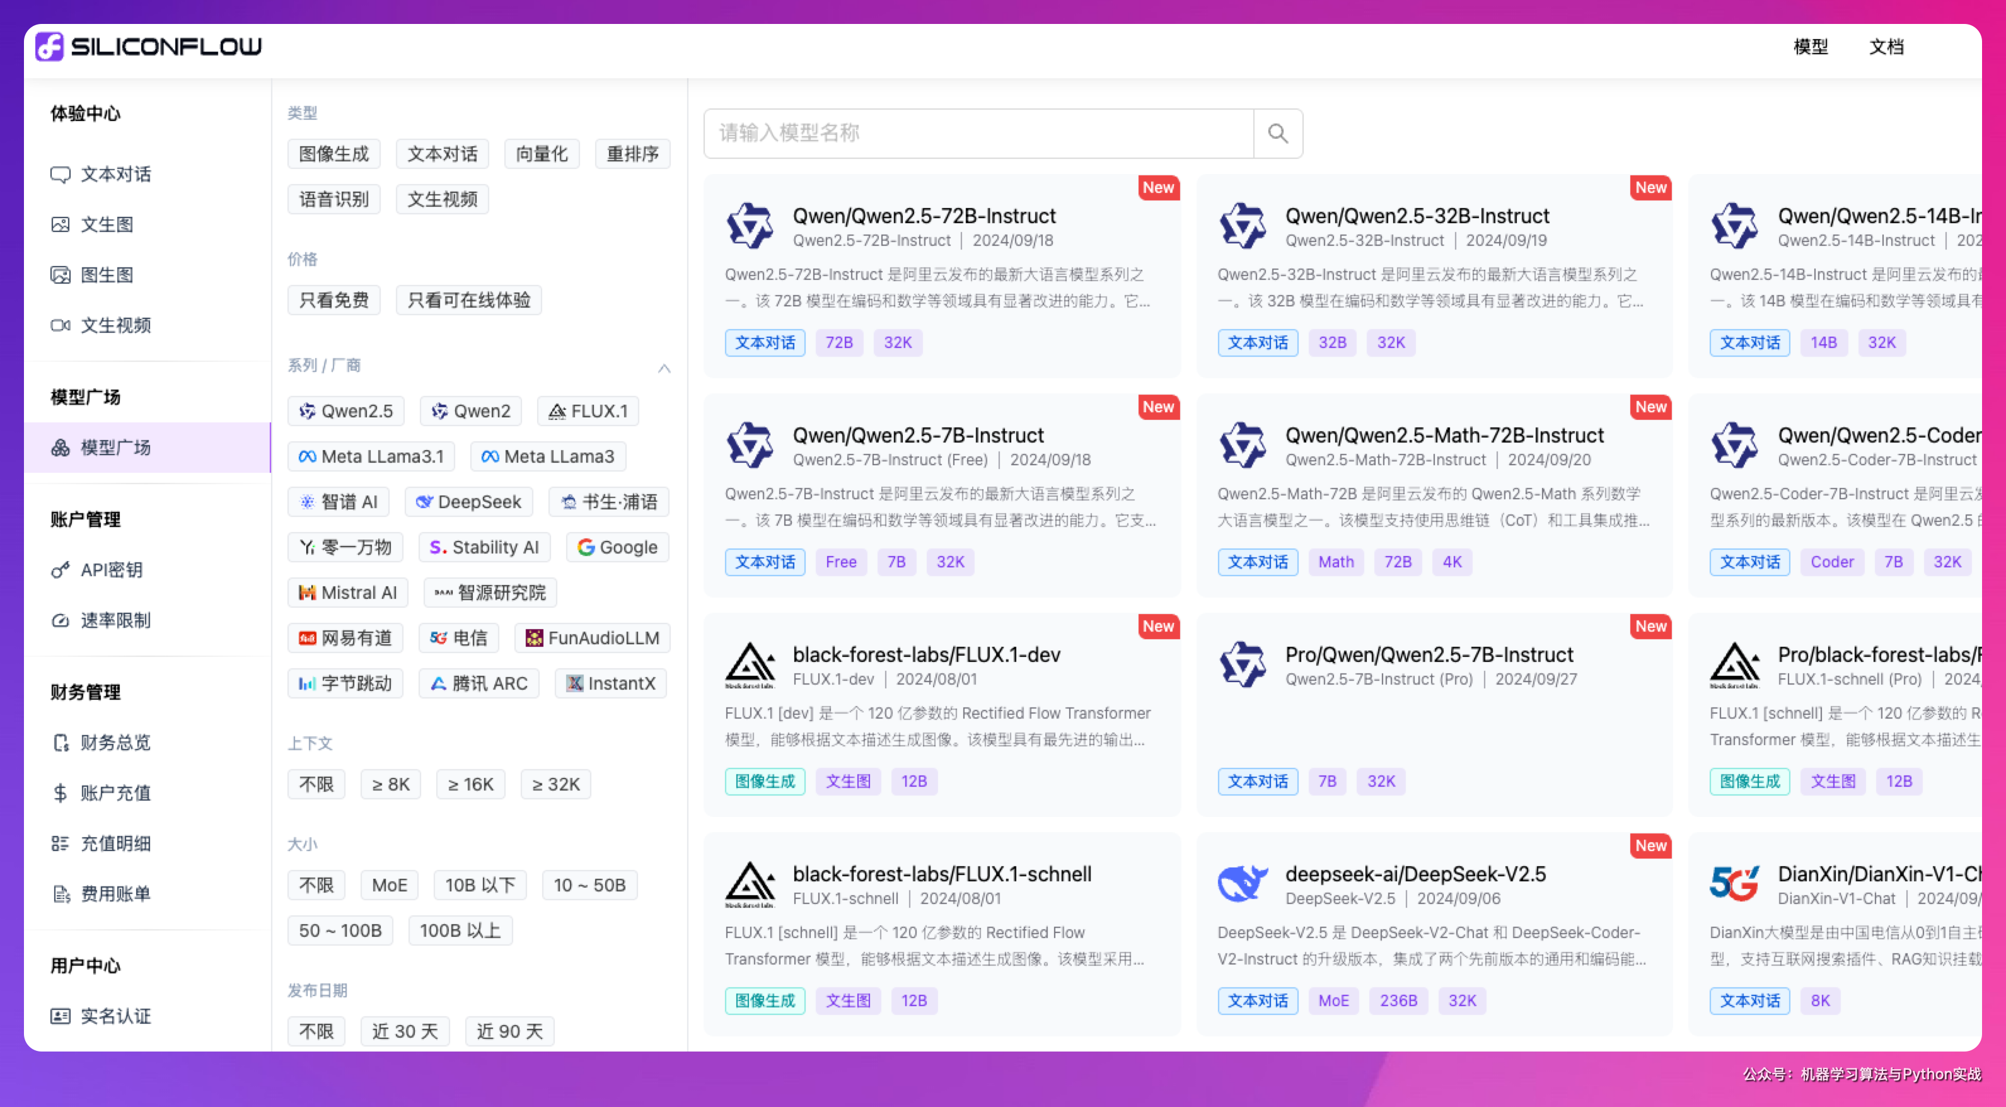
Task: Collapse the 系列/厂商 filter section
Action: (663, 368)
